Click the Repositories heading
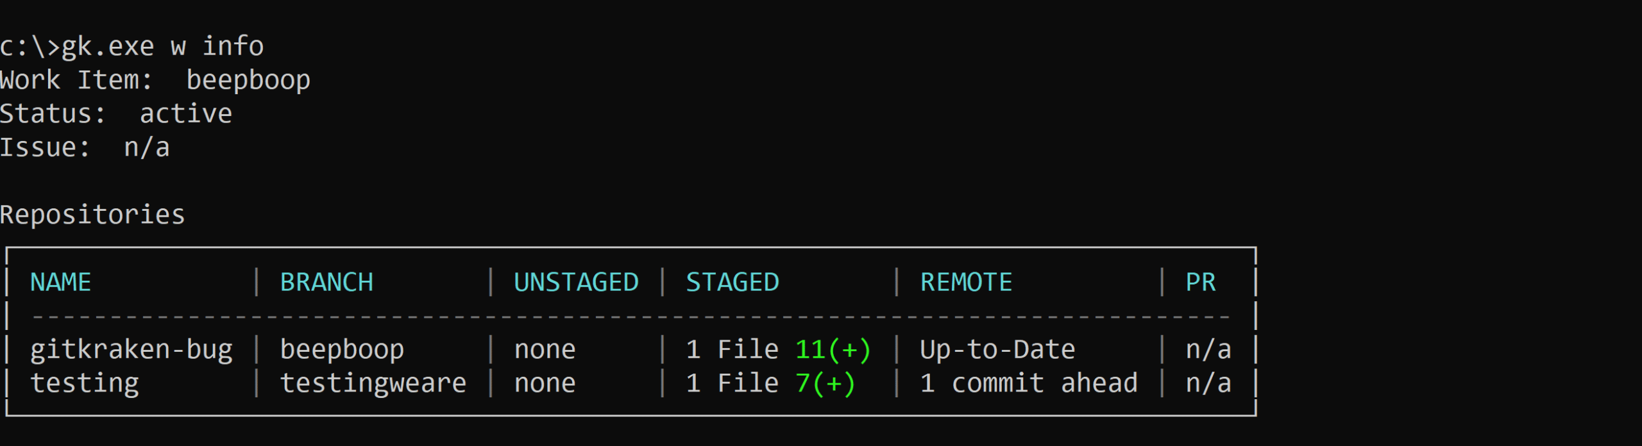This screenshot has width=1642, height=446. (92, 215)
